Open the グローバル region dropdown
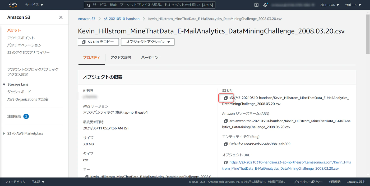This screenshot has width=370, height=186. pyautogui.click(x=330, y=5)
